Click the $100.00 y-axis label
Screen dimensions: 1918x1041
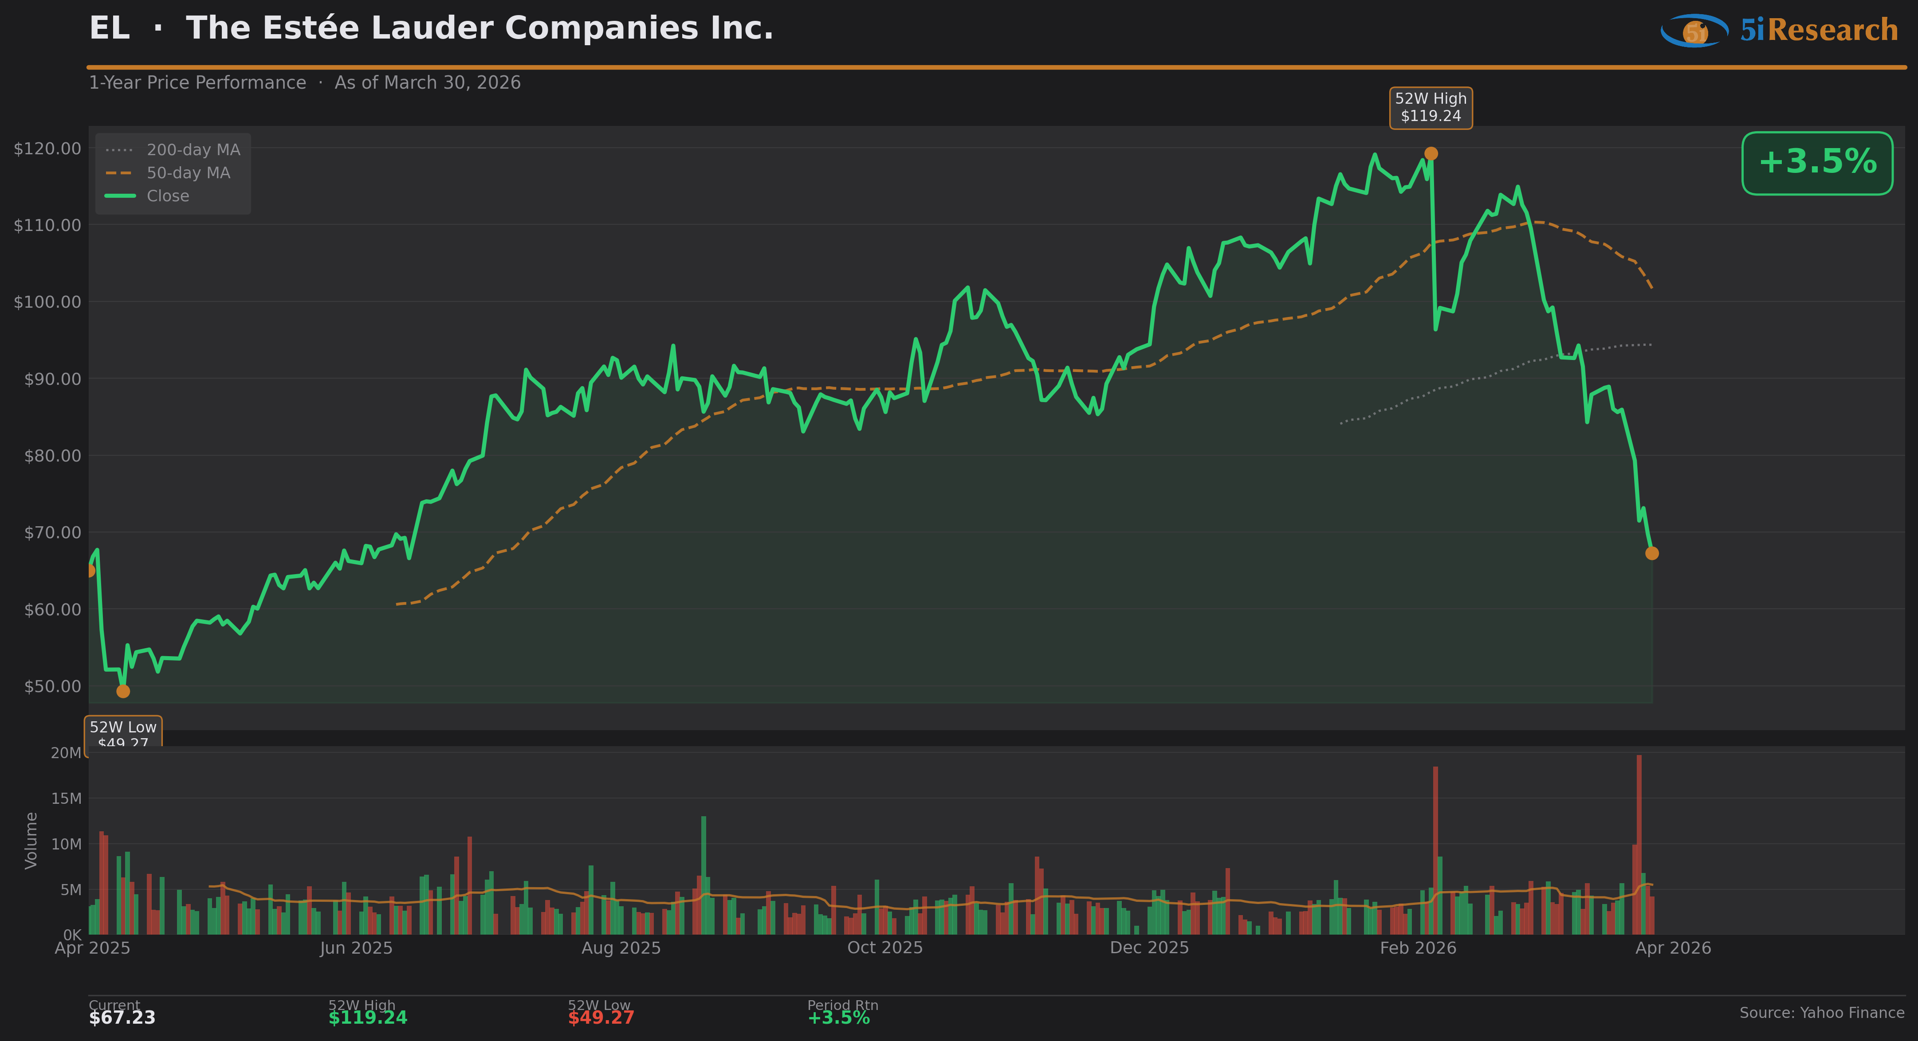click(x=47, y=302)
